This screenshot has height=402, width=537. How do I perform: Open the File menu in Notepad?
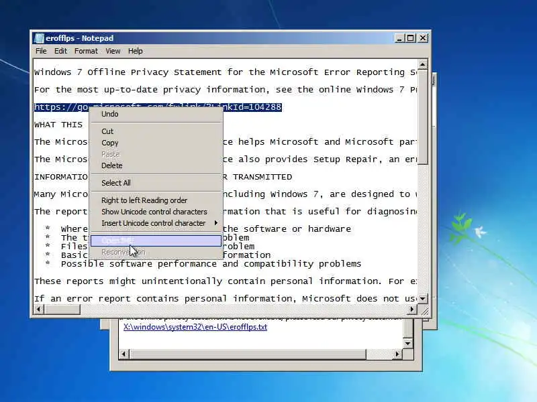(x=41, y=51)
